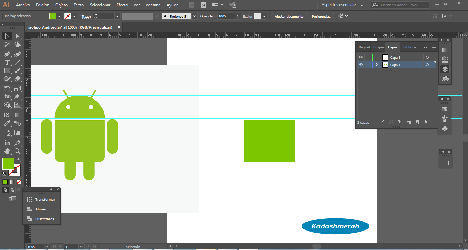Viewport: 468px width, 250px height.
Task: Activate the Zoom tool
Action: tap(17, 151)
